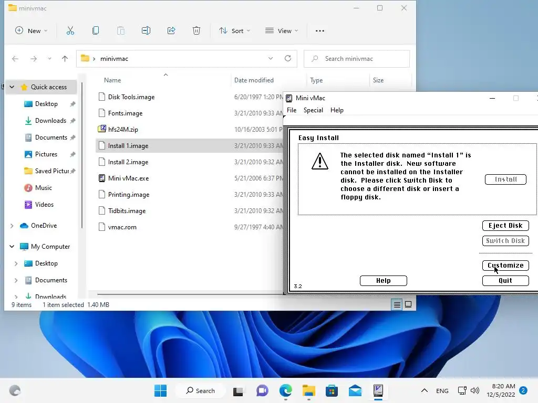Click the Cut scissors icon in Explorer toolbar
Screen dimensions: 538x403
[70, 31]
